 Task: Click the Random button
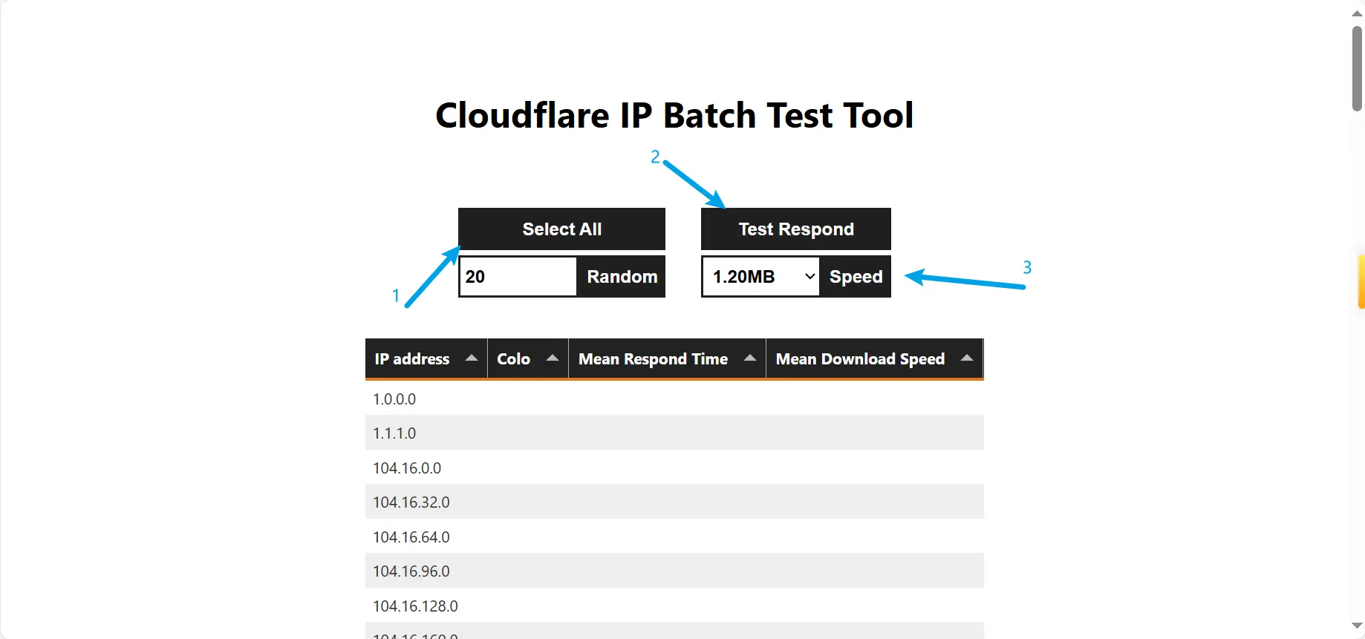pyautogui.click(x=622, y=277)
